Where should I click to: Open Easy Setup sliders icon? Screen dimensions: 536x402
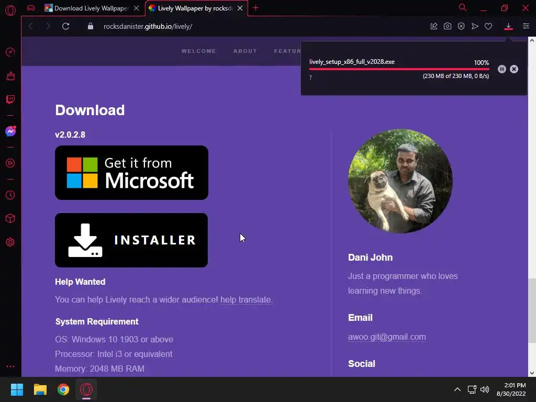[x=526, y=26]
